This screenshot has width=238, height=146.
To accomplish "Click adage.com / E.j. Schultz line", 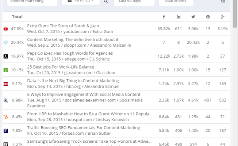I will point(69,59).
